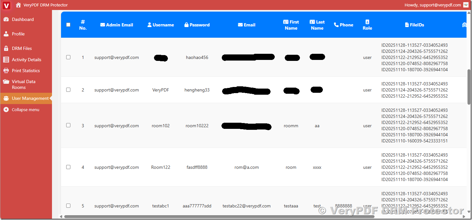Click the lock icon in the Password header
Image resolution: width=472 pixels, height=220 pixels.
pyautogui.click(x=186, y=25)
